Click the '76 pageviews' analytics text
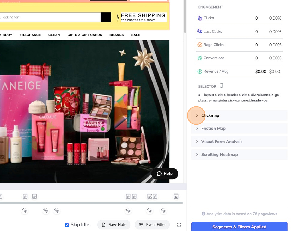 [265, 214]
